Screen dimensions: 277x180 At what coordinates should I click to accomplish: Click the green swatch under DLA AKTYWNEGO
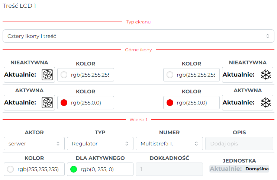tap(74, 169)
